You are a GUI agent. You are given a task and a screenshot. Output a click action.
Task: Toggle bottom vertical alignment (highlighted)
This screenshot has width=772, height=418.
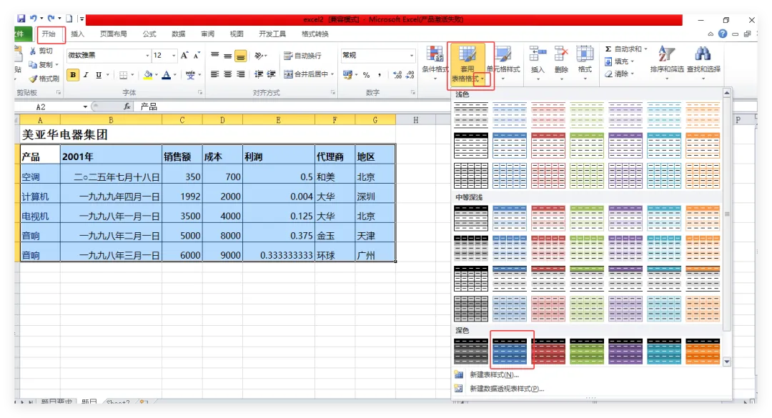click(240, 56)
